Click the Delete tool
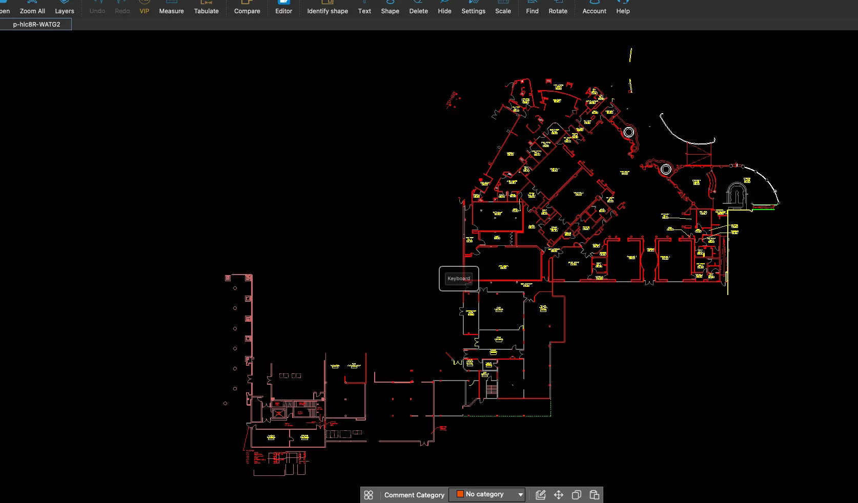The width and height of the screenshot is (858, 503). coord(418,8)
